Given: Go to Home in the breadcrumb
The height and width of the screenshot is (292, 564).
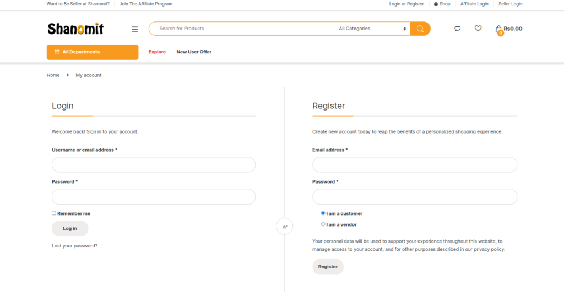Looking at the screenshot, I should point(53,75).
